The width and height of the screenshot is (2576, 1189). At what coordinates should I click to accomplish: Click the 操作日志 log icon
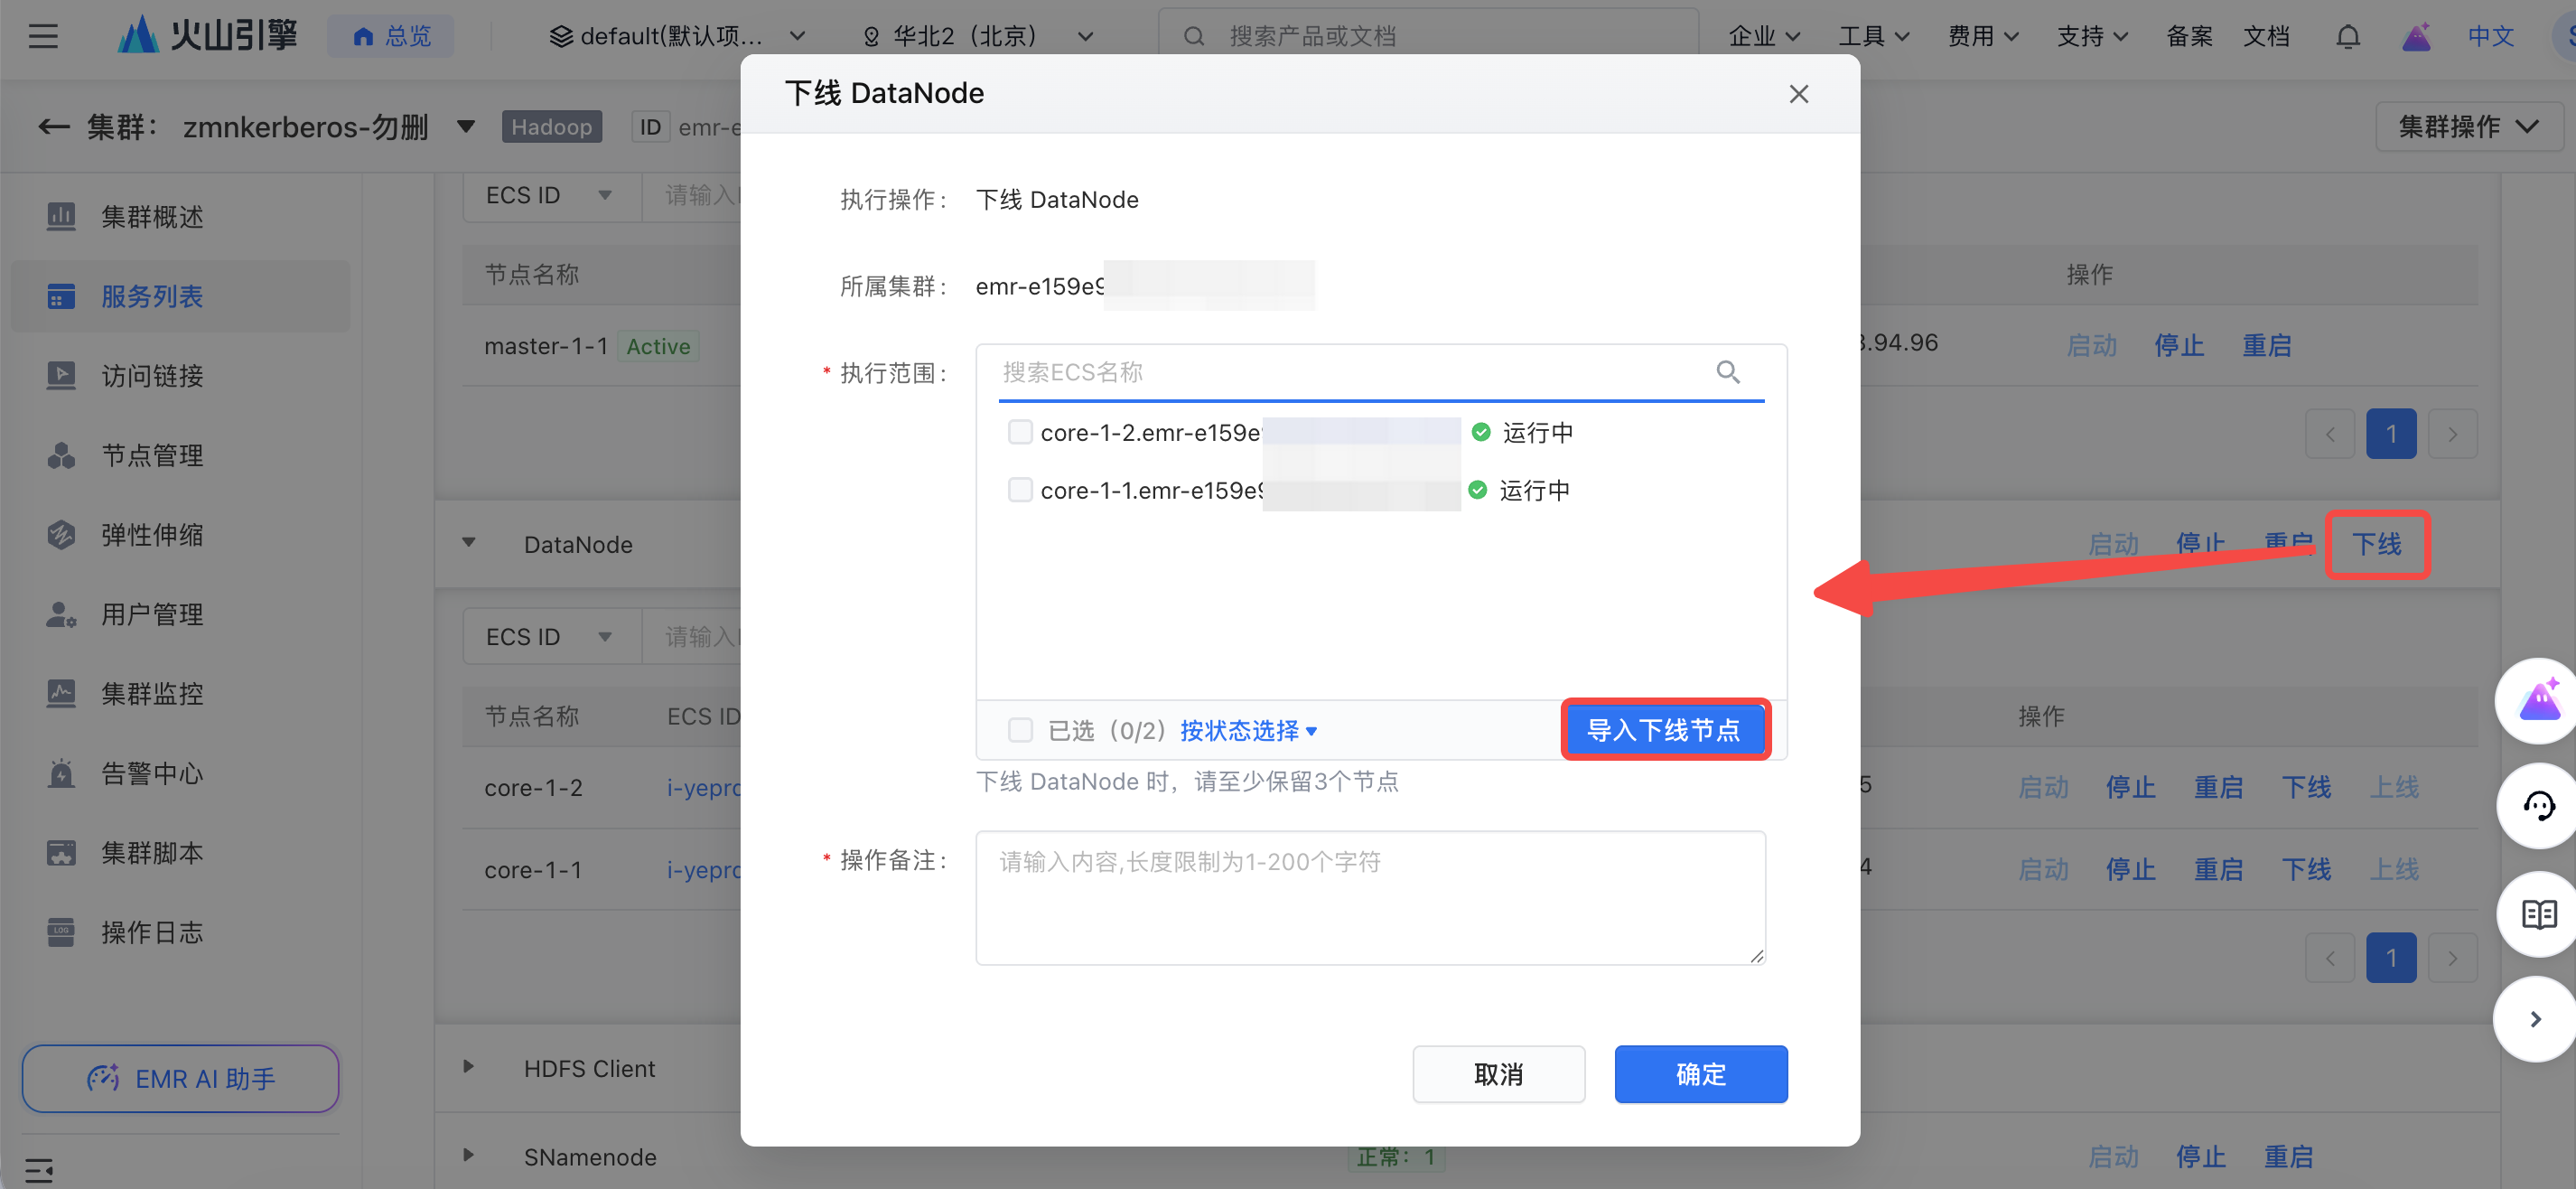[x=61, y=932]
